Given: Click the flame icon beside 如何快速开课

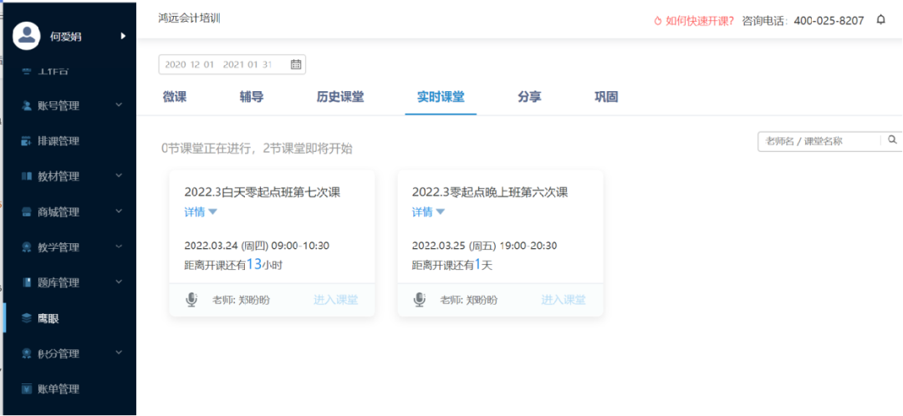Looking at the screenshot, I should click(658, 21).
